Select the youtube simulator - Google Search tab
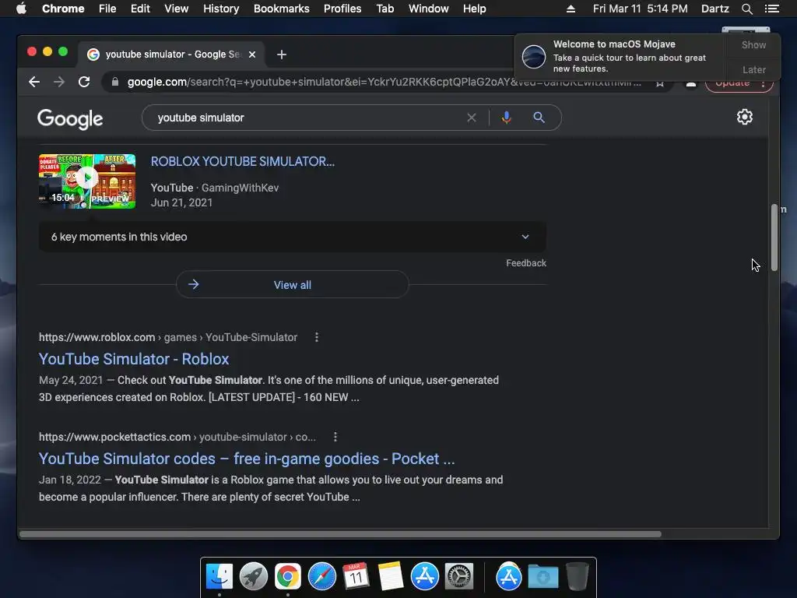Screen dimensions: 797x598 tap(170, 55)
